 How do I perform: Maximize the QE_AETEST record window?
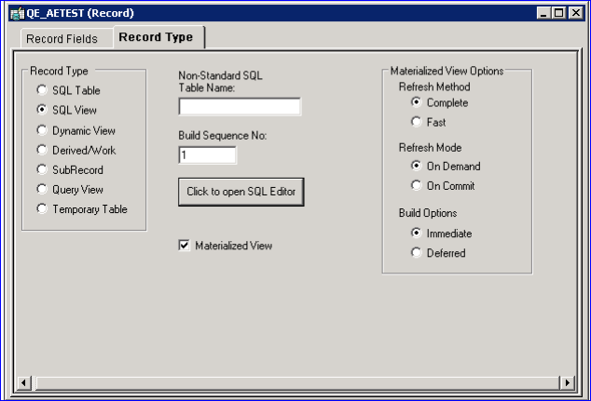coord(559,13)
